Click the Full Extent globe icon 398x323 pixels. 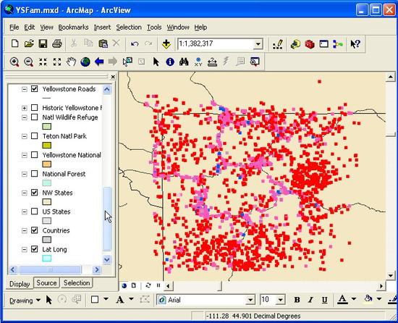point(85,62)
